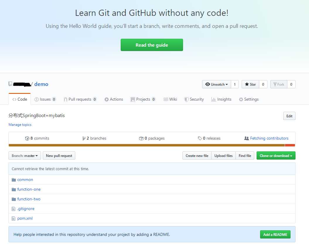Click the branches fork icon
Image resolution: width=309 pixels, height=247 pixels.
(84, 138)
